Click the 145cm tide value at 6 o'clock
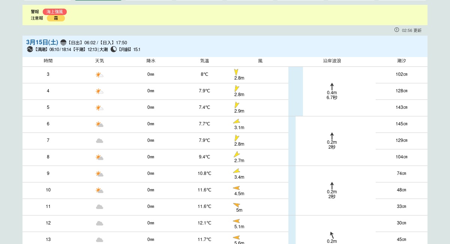This screenshot has width=450, height=244. tap(401, 124)
